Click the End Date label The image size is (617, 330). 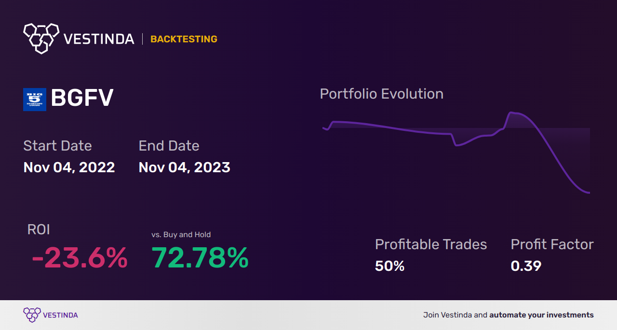(169, 146)
